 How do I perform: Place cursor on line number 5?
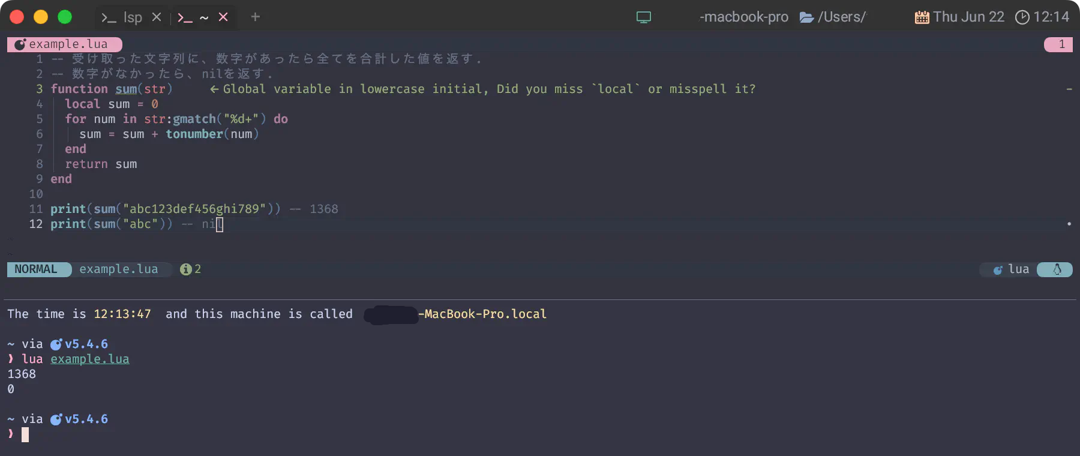40,119
